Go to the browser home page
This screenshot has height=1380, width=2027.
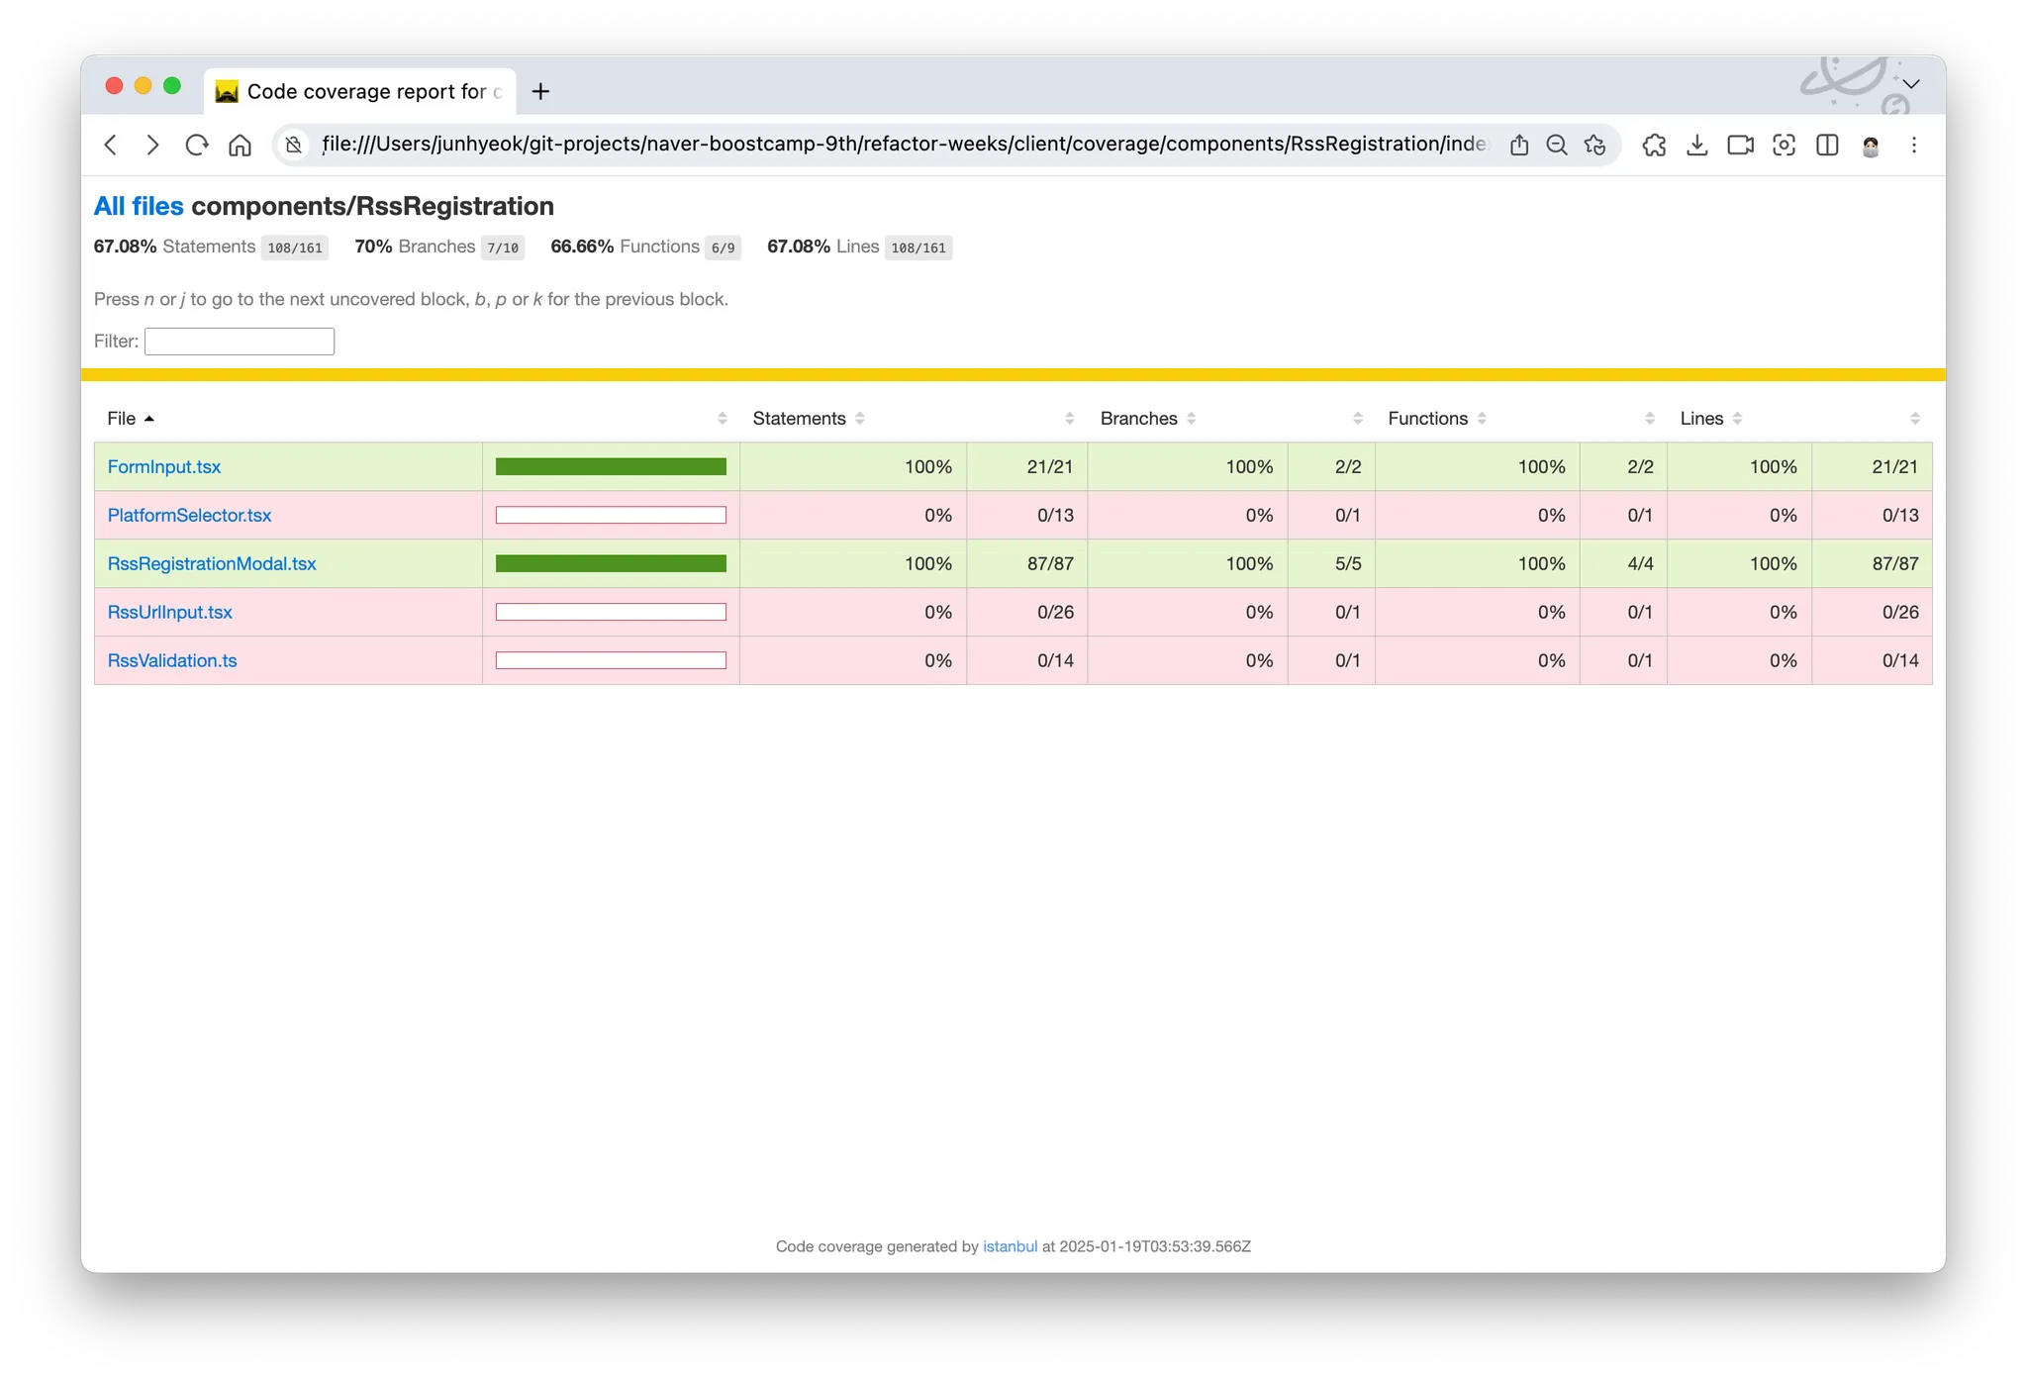pyautogui.click(x=240, y=146)
